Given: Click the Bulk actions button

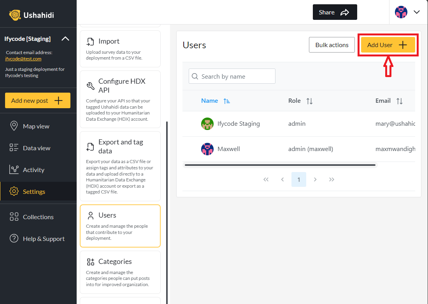Looking at the screenshot, I should 332,45.
